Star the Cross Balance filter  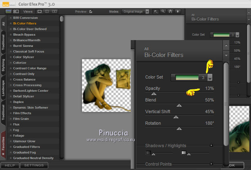(x=11, y=79)
